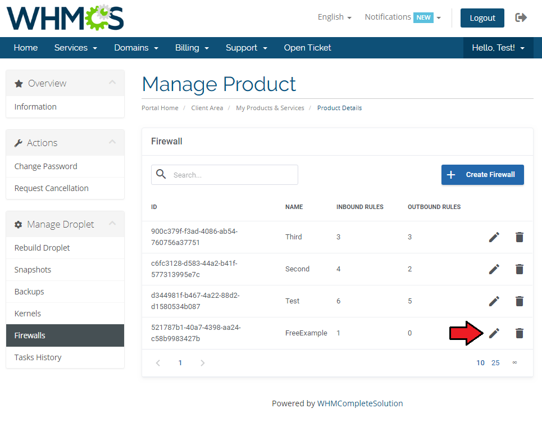Select Open Ticket in navigation bar
The height and width of the screenshot is (422, 542).
point(307,48)
